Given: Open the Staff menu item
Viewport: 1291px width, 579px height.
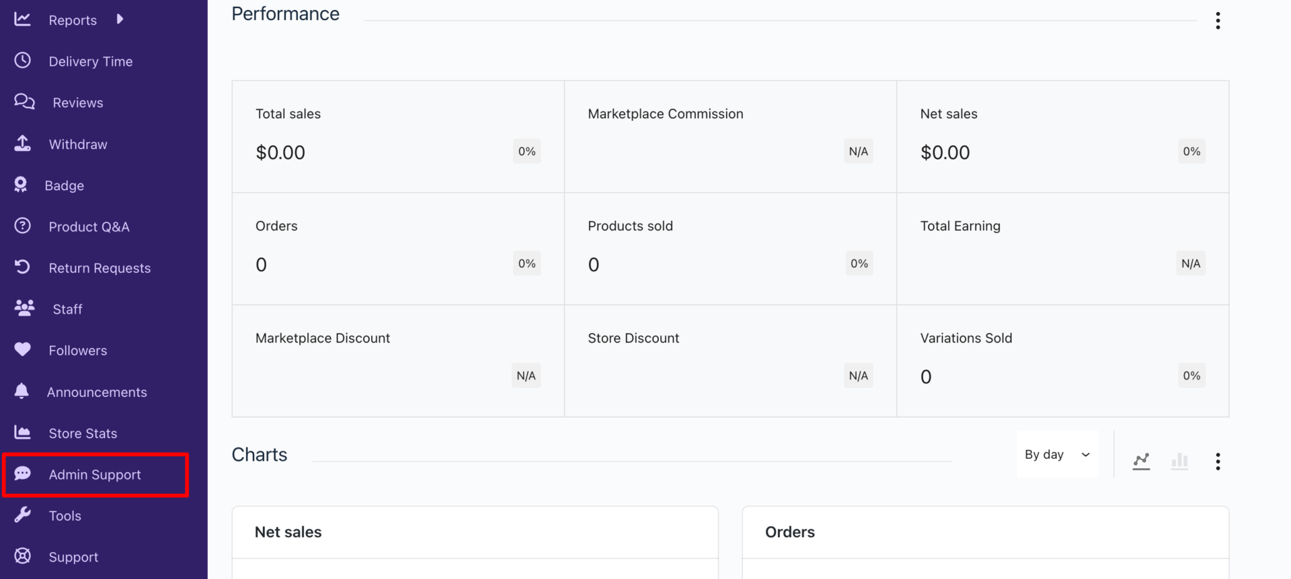Looking at the screenshot, I should point(67,309).
